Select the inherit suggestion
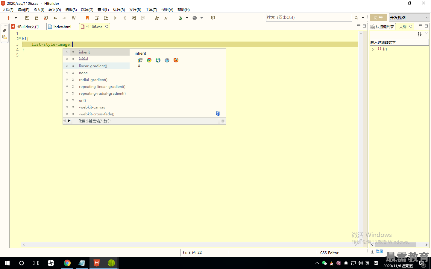This screenshot has height=269, width=431. 96,52
